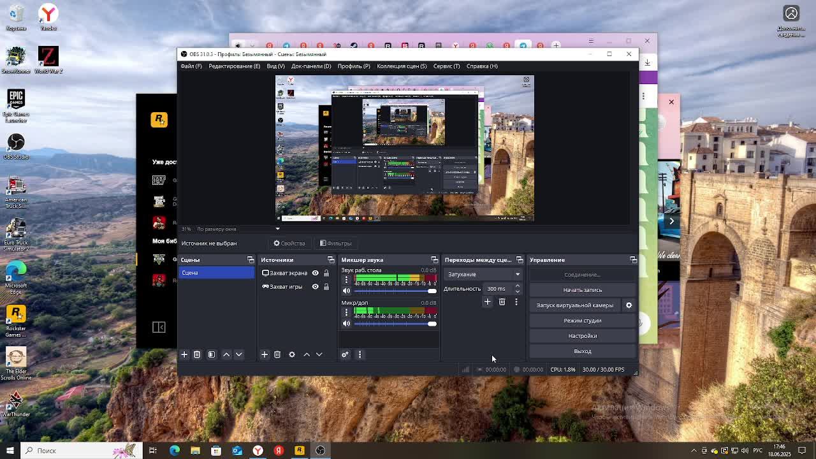Lock the Захват экрана source
The width and height of the screenshot is (816, 459).
pos(326,273)
